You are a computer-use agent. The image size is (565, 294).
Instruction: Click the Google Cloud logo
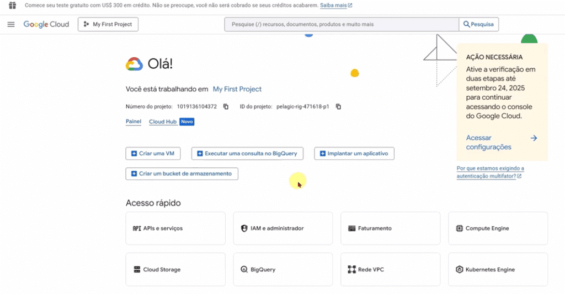(x=46, y=24)
